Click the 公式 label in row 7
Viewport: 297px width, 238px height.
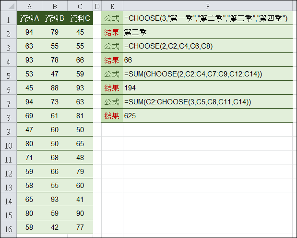pos(112,101)
